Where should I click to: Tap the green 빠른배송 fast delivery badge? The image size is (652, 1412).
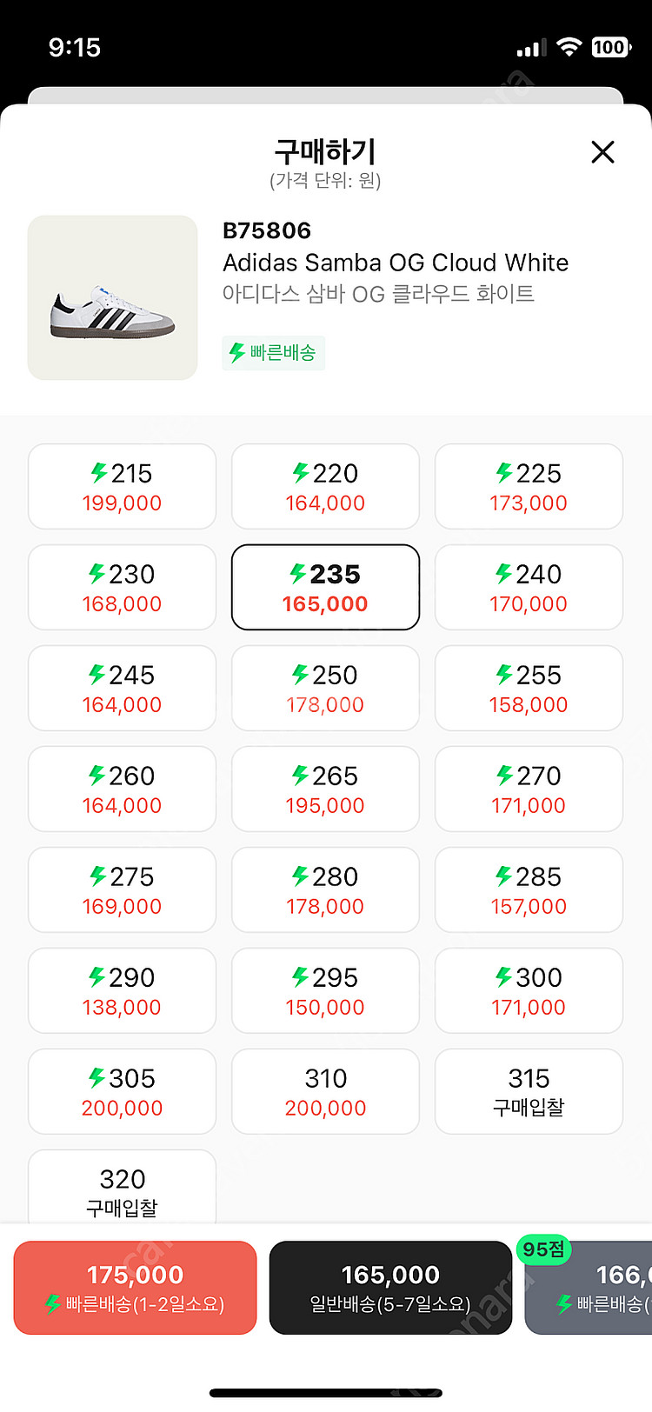coord(273,353)
